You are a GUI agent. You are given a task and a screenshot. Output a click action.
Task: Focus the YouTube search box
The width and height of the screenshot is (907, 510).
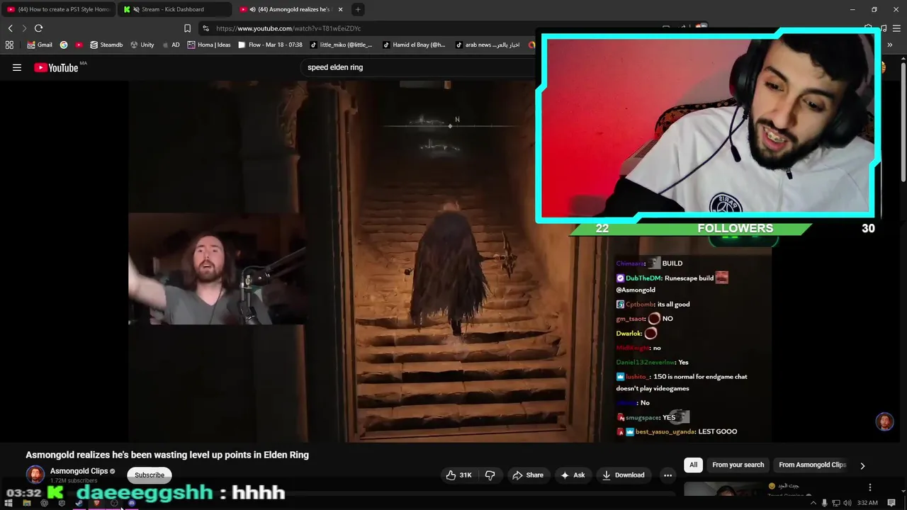[x=418, y=67]
